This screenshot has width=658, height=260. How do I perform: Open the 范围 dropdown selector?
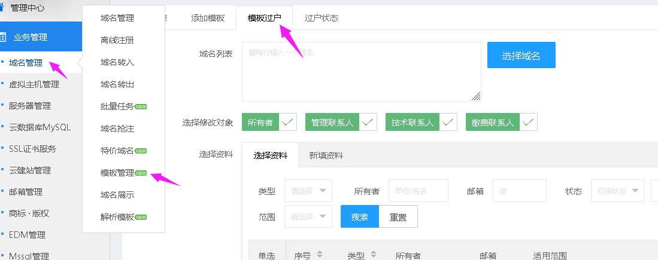click(308, 216)
